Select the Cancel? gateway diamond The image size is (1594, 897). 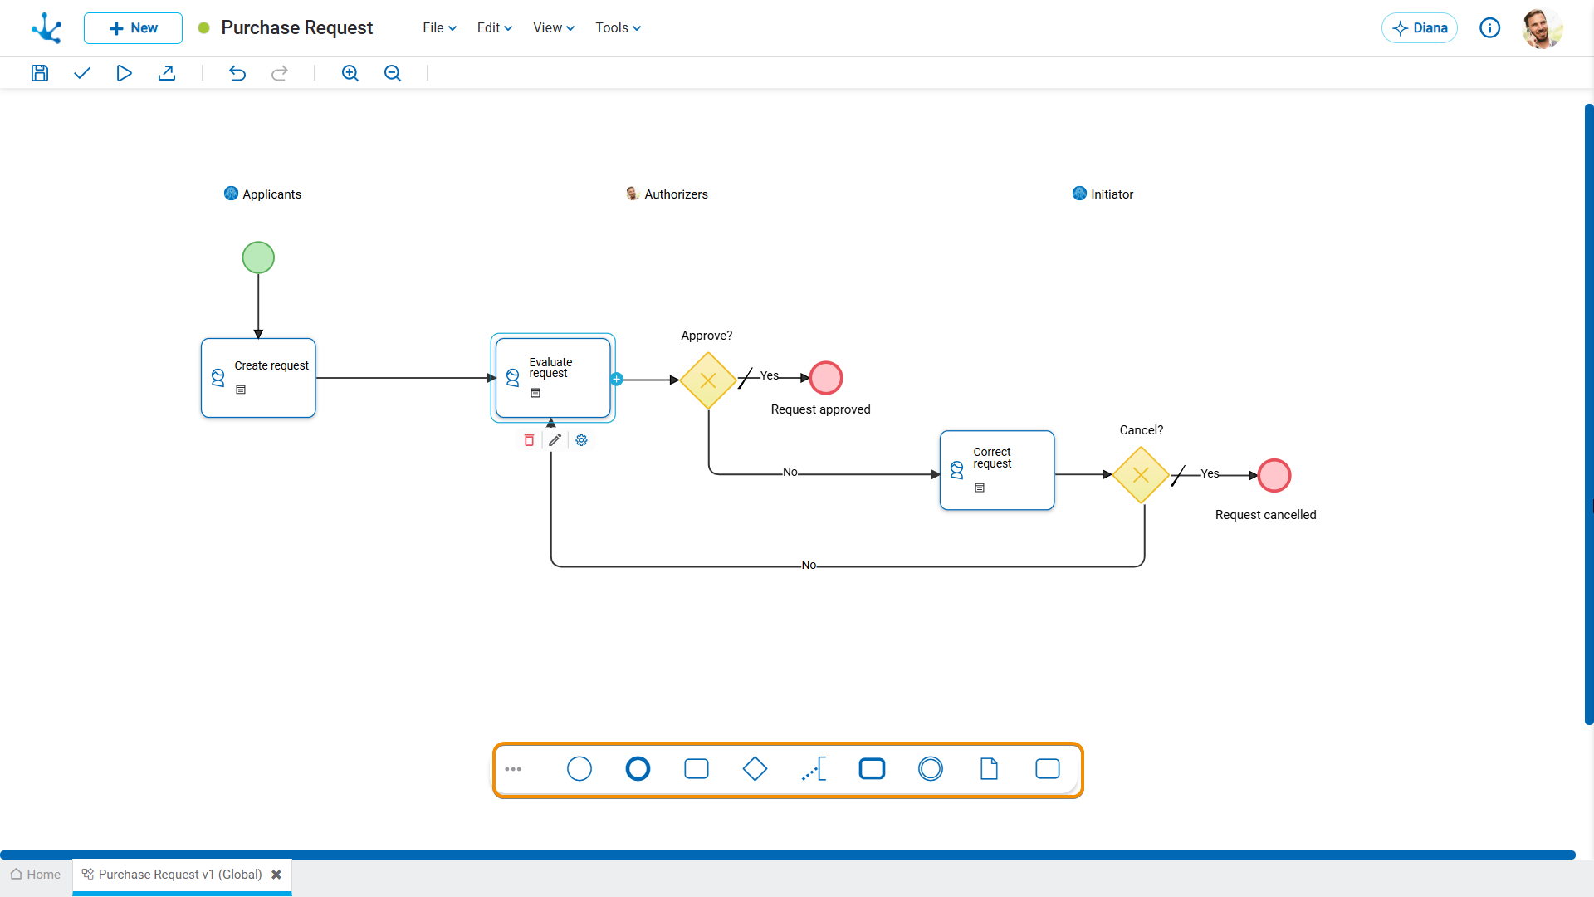[1141, 475]
